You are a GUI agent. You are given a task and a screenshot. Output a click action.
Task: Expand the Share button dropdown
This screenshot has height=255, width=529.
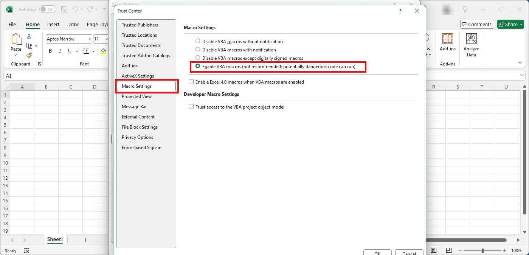[522, 24]
